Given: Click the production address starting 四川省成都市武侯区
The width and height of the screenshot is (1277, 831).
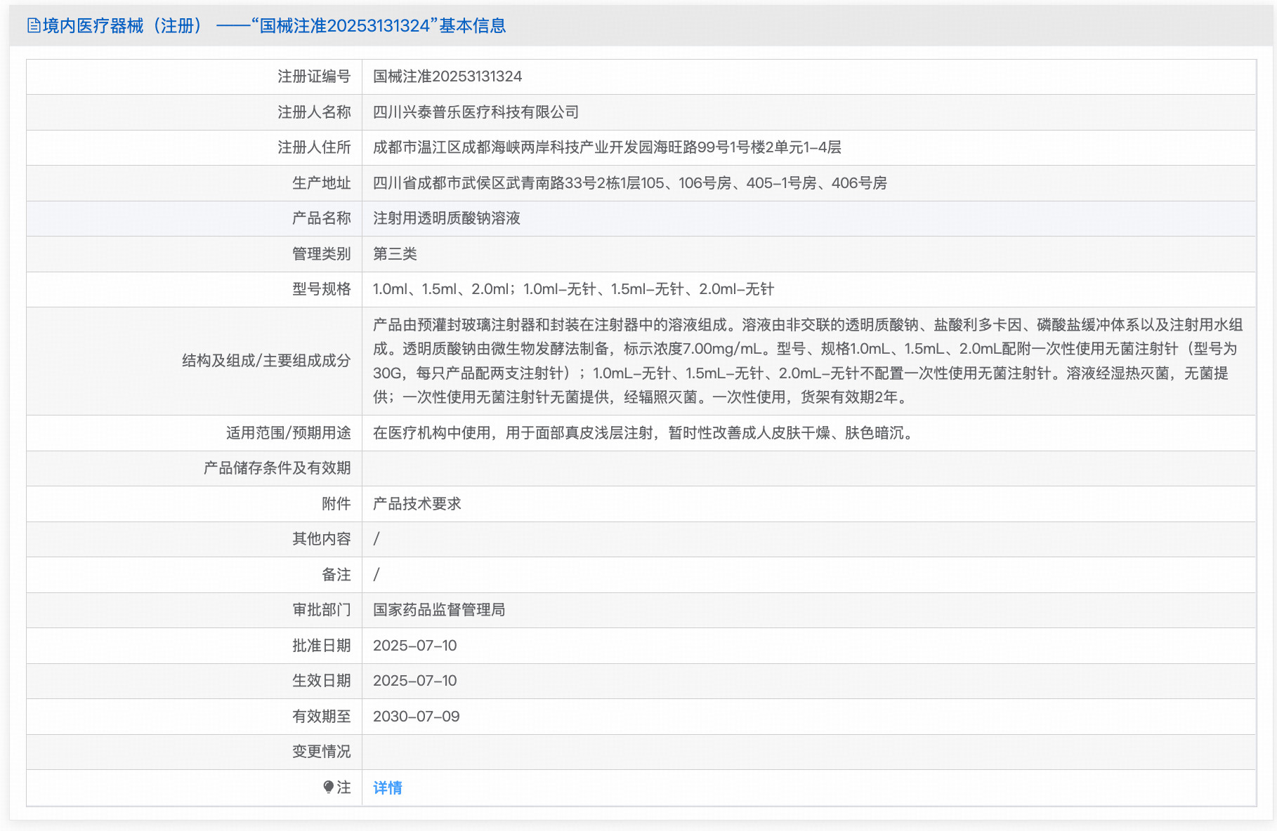Looking at the screenshot, I should click(629, 183).
